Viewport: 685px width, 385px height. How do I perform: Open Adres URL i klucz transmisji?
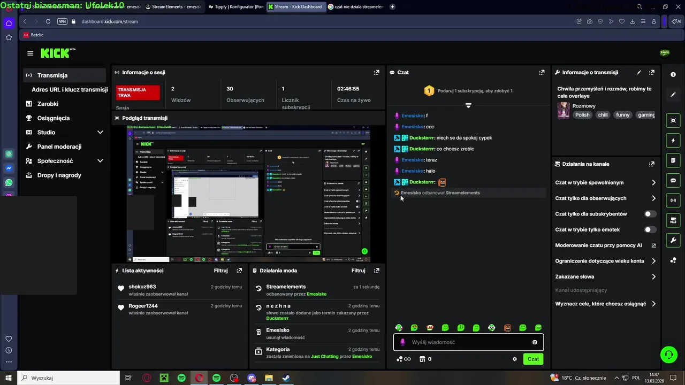(x=70, y=90)
